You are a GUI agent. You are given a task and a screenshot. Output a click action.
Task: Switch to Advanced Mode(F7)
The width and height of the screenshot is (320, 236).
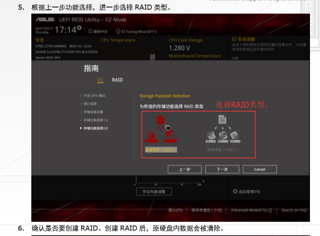(251, 210)
